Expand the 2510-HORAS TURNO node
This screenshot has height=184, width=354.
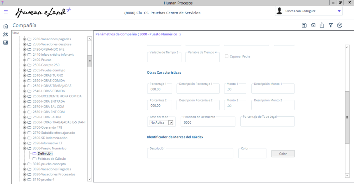click(25, 76)
